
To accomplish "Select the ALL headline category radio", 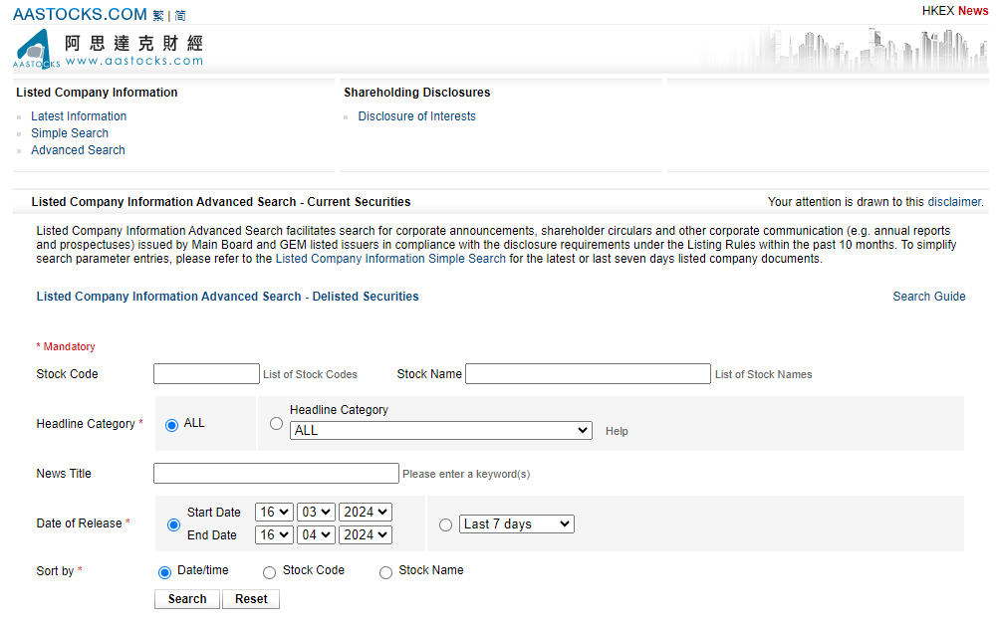I will 171,425.
